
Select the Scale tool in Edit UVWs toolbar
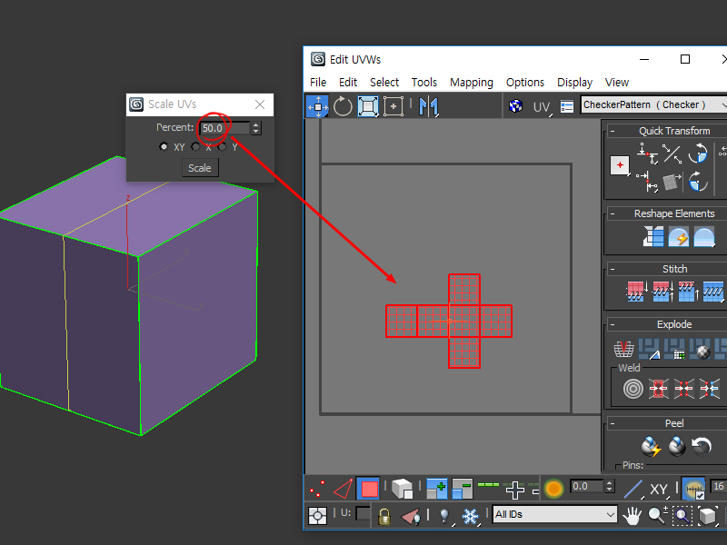(368, 106)
